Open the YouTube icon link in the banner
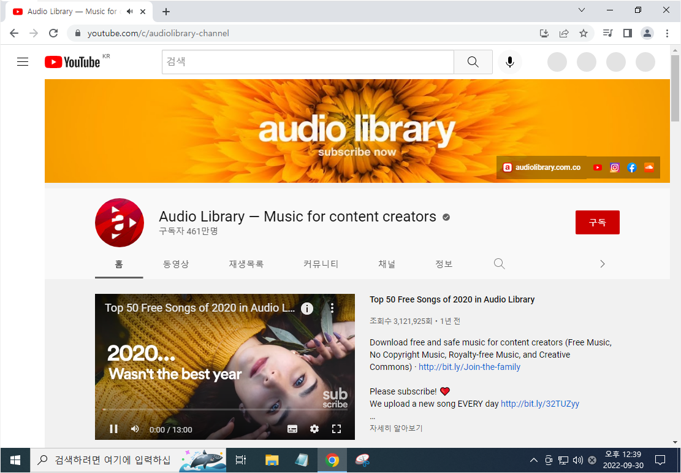681x473 pixels. pyautogui.click(x=598, y=167)
